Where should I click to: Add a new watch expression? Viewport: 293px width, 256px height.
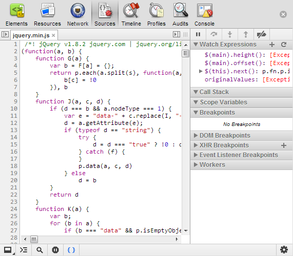[x=272, y=45]
